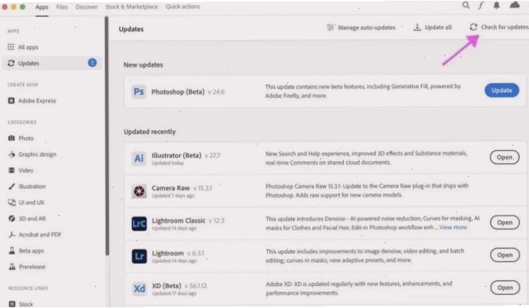The image size is (529, 308).
Task: Click the Camera Raw aperture icon
Action: coord(139,191)
